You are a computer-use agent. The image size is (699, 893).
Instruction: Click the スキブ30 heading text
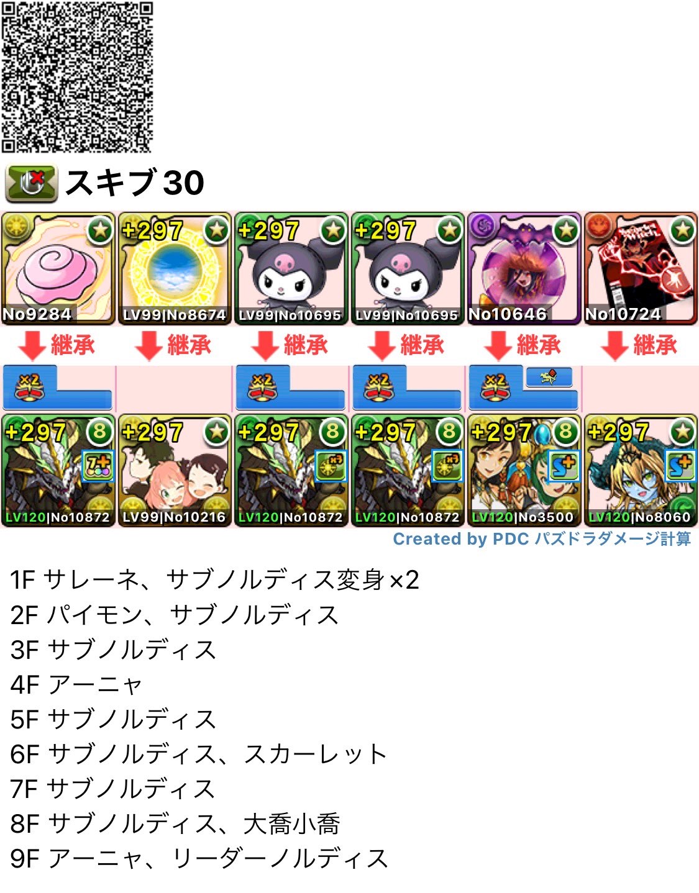pos(135,183)
